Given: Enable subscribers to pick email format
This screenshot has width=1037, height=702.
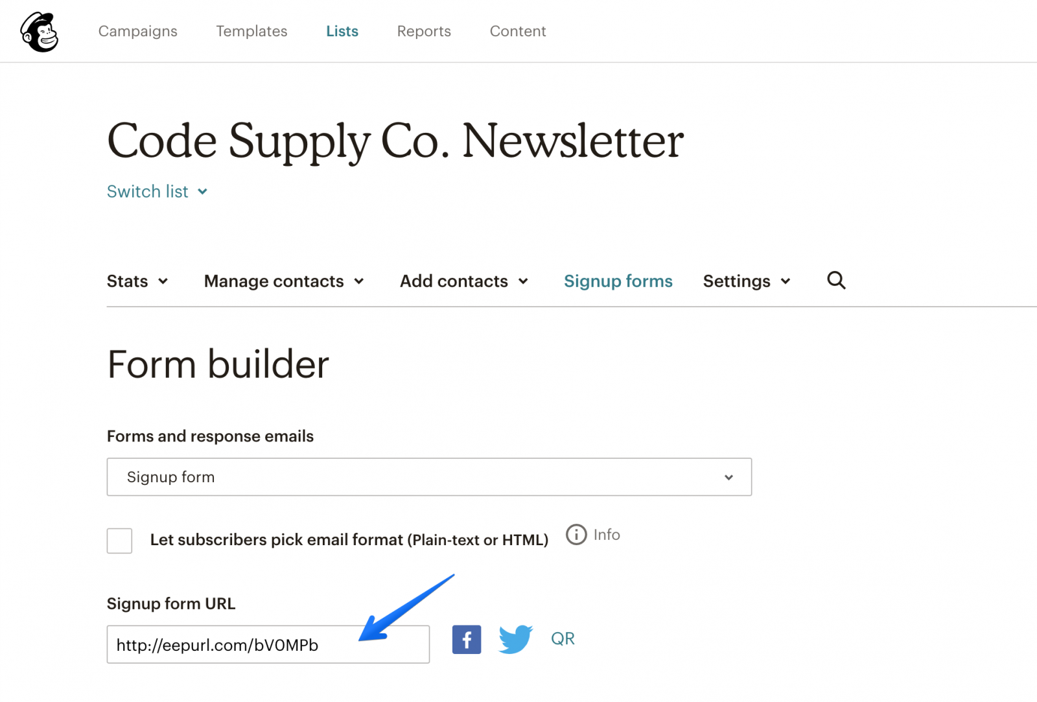Looking at the screenshot, I should [119, 541].
